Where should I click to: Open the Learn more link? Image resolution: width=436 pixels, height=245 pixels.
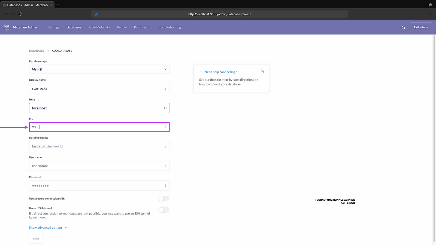[37, 218]
